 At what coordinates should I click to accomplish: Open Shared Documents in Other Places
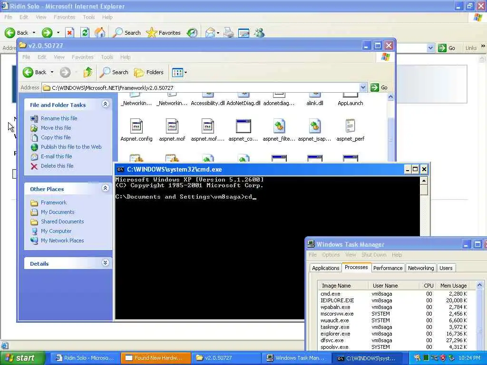click(62, 221)
